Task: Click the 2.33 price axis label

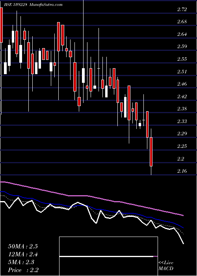Action: tap(182, 121)
